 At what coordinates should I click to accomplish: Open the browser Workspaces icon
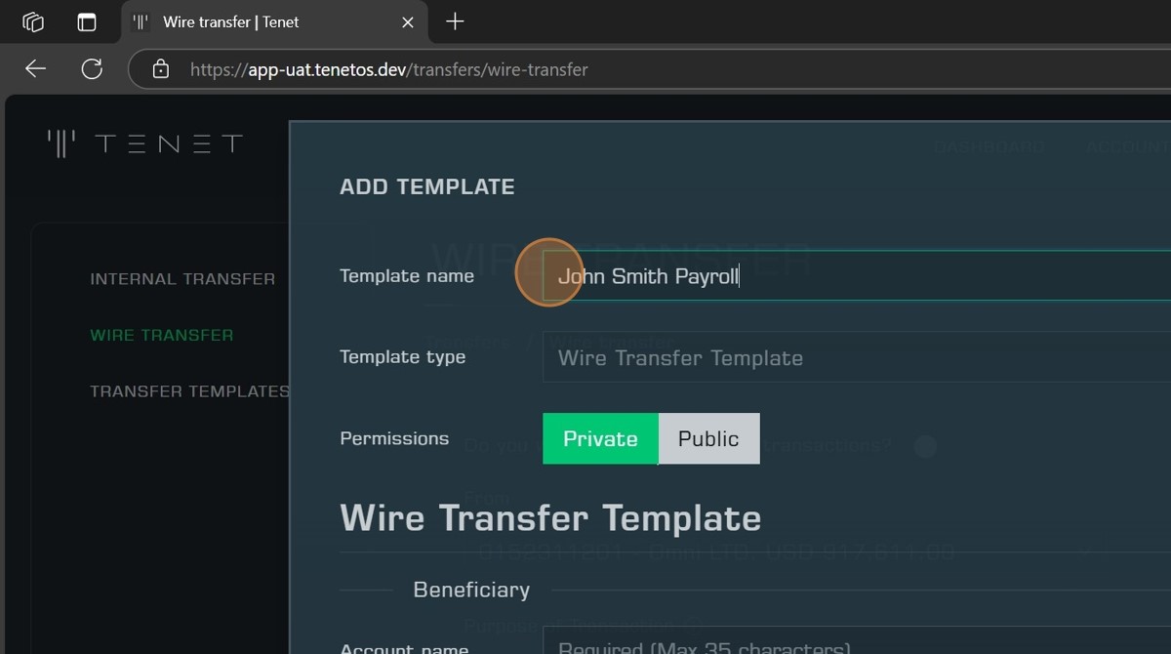point(33,21)
